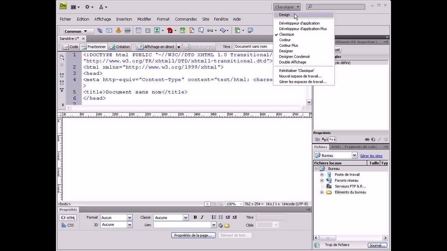Click the unordered list icon in Propriétés
Viewport: 447px width, 251px height.
click(214, 217)
